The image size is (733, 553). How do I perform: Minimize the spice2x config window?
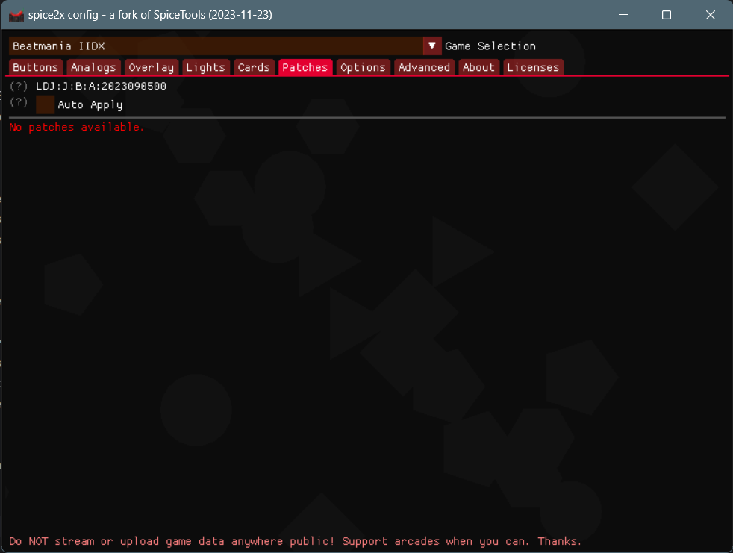pos(623,15)
